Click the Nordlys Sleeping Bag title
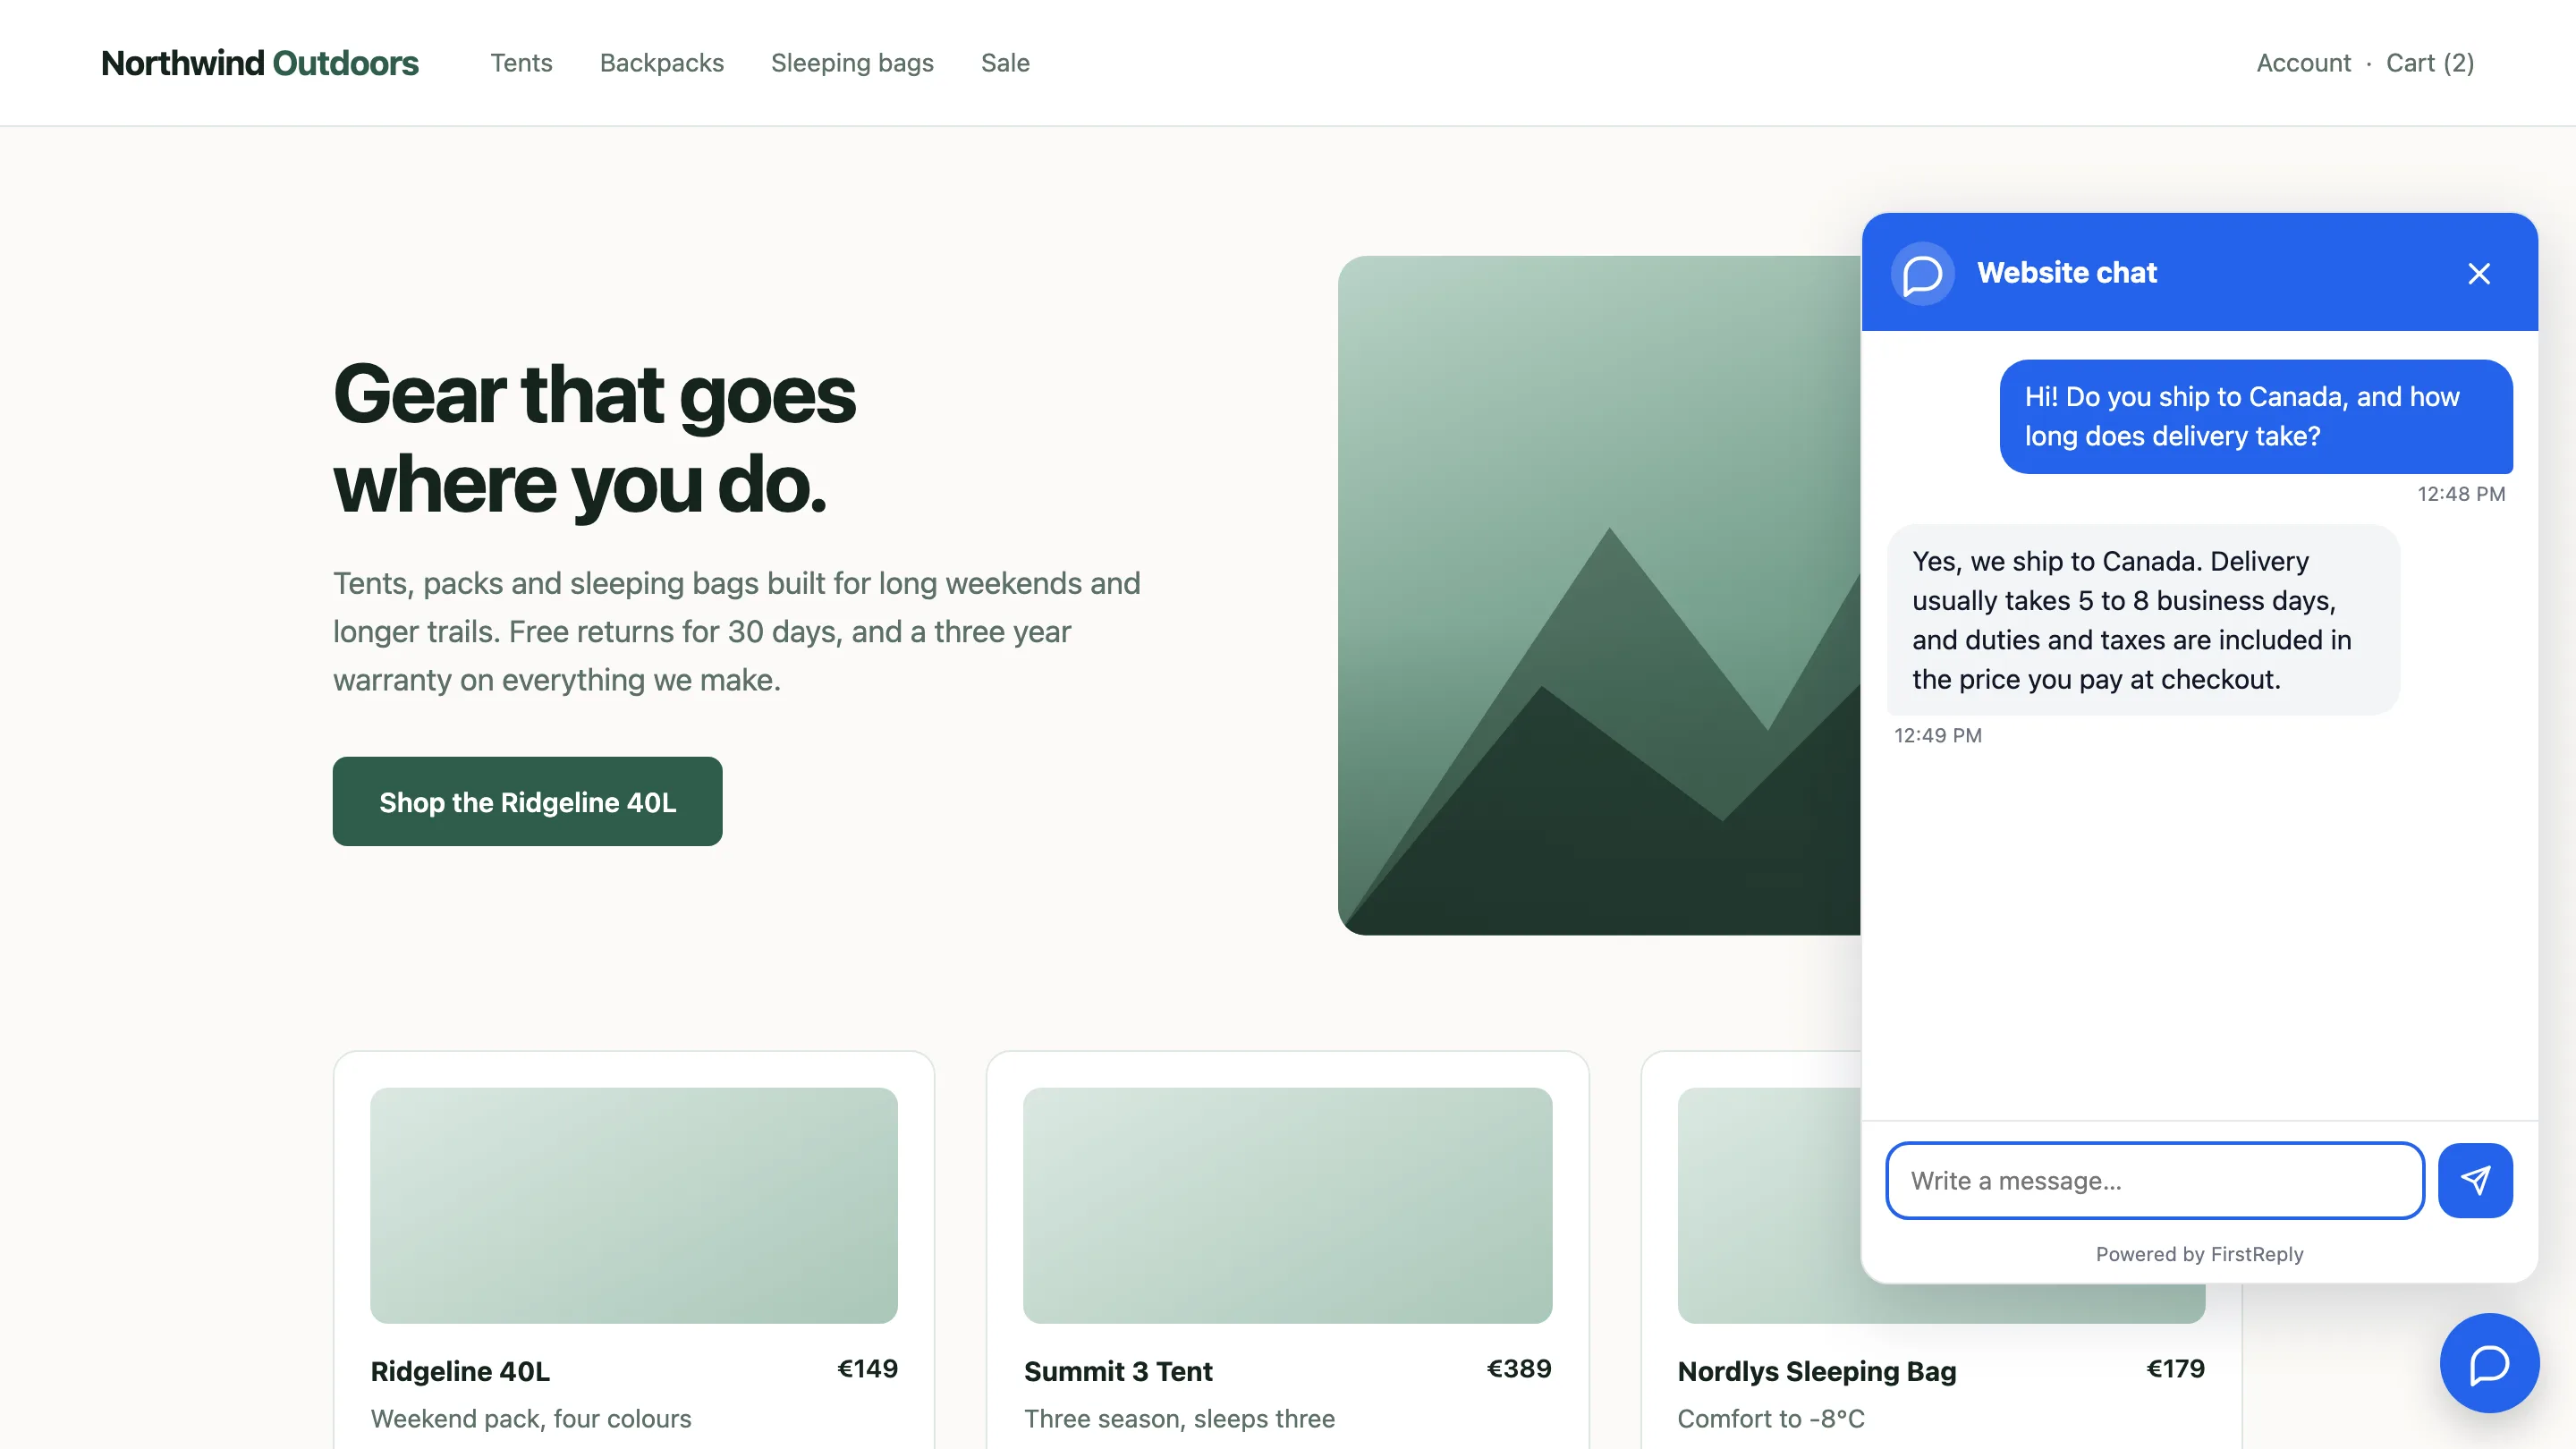This screenshot has height=1449, width=2576. click(x=1816, y=1371)
